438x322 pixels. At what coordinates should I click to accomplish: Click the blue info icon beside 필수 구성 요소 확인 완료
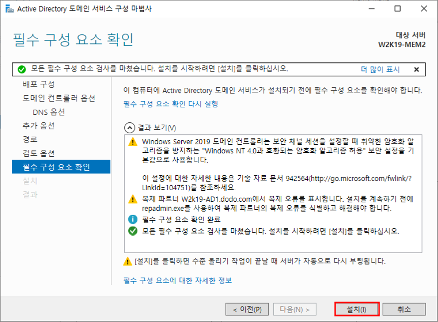click(133, 220)
